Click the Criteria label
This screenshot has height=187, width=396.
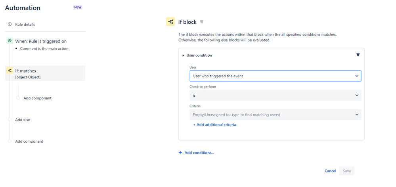195,106
